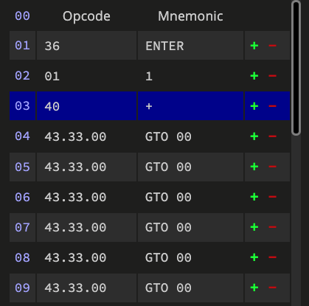Image resolution: width=309 pixels, height=306 pixels.
Task: Select the opcode field 36 in row 01
Action: pos(86,46)
